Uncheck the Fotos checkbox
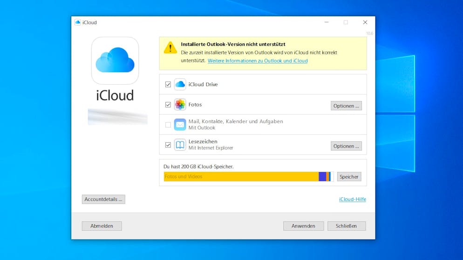This screenshot has height=260, width=463. tap(168, 105)
